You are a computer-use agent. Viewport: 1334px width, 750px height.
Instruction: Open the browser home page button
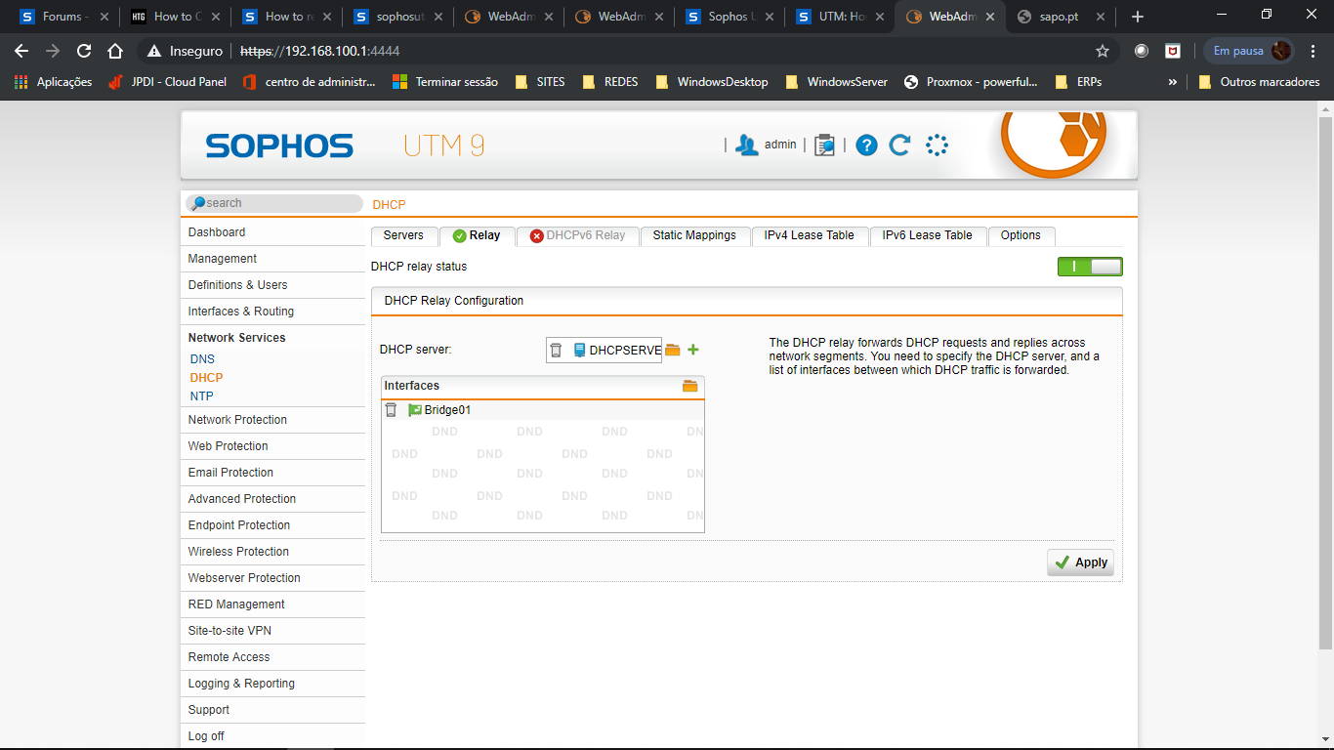(115, 51)
